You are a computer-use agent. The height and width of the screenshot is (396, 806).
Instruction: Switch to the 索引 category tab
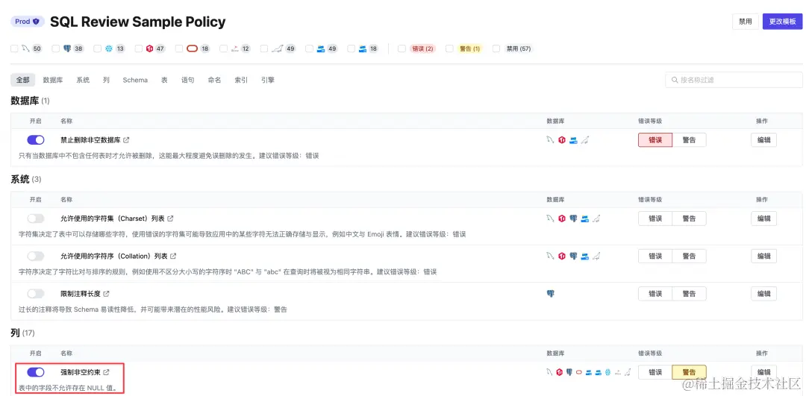[241, 80]
